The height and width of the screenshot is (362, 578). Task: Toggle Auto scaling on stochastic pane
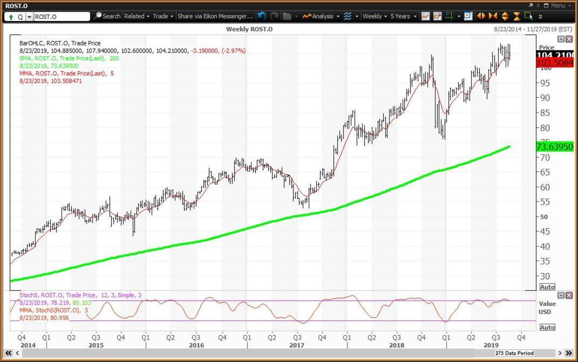547,327
